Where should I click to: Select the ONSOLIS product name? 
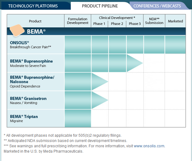19,42
